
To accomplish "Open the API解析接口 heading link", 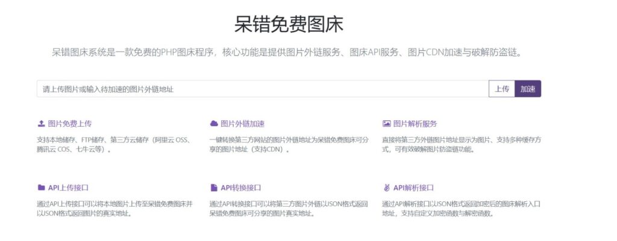I will click(413, 188).
